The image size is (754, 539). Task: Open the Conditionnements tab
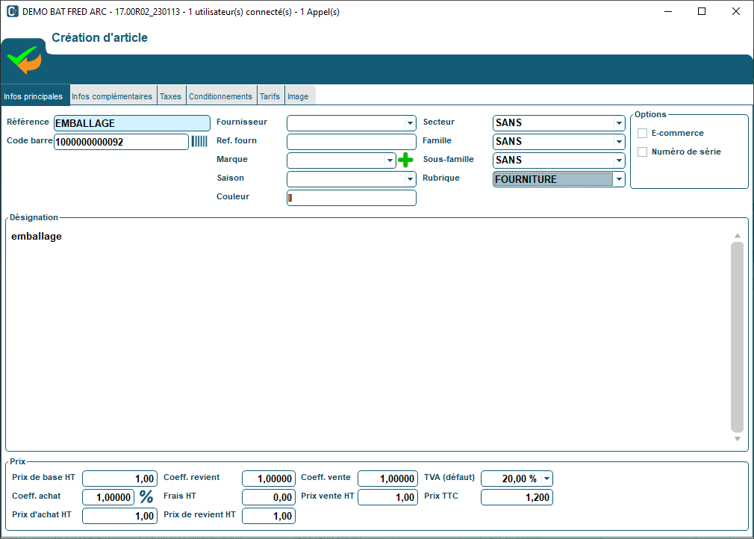(x=220, y=96)
